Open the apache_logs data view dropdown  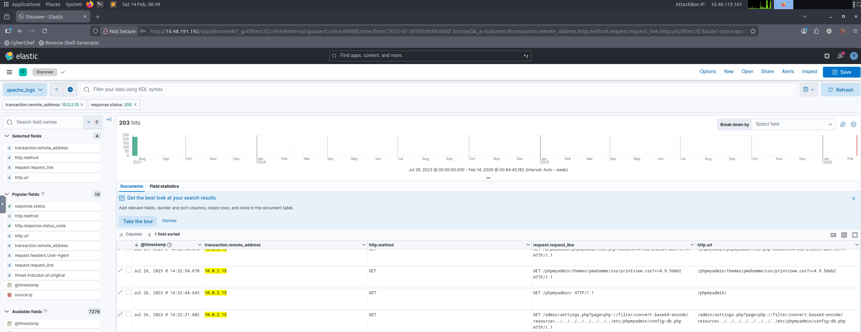(x=25, y=90)
